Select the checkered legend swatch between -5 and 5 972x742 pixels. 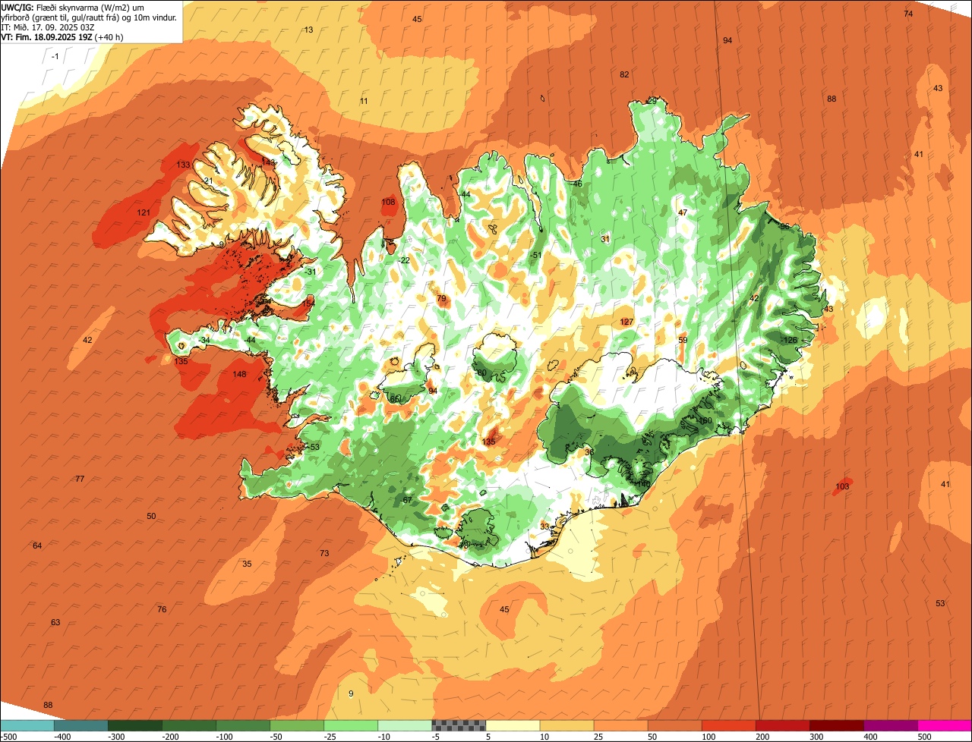(459, 725)
